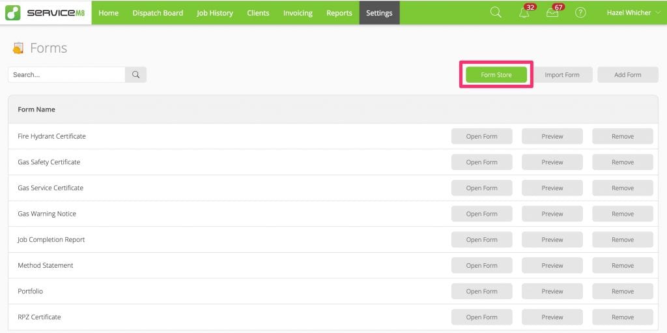Go to the Home tab
Image resolution: width=667 pixels, height=333 pixels.
click(109, 13)
